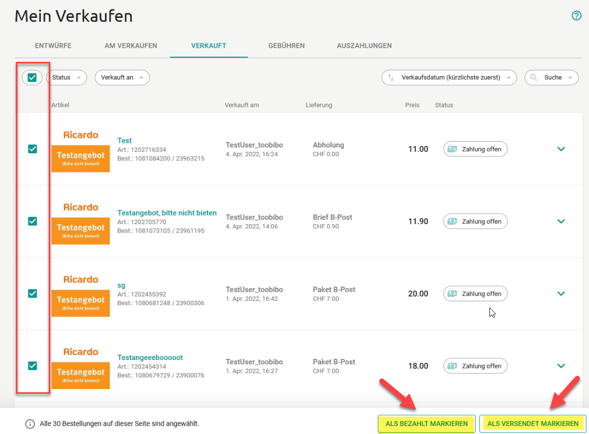The image size is (589, 434).
Task: Click the Lieferung column header
Action: (318, 105)
